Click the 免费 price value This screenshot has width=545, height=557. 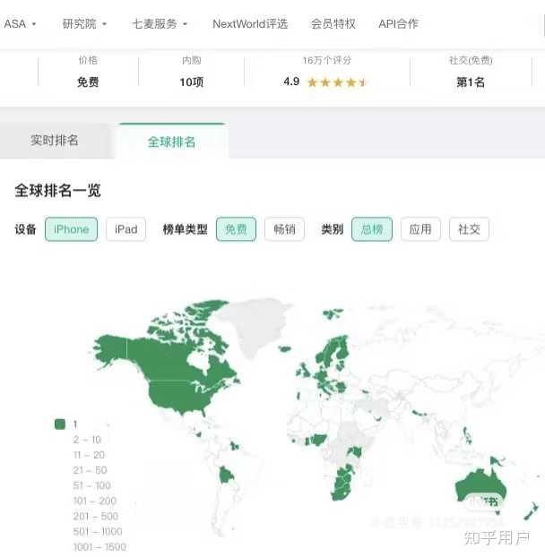pyautogui.click(x=88, y=82)
